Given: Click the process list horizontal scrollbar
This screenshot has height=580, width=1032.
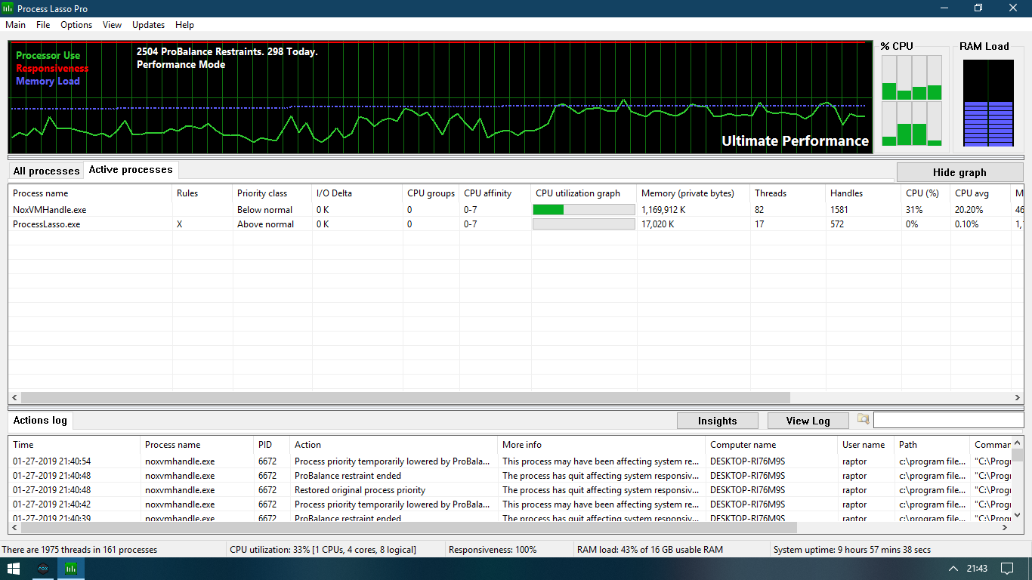Looking at the screenshot, I should 405,397.
